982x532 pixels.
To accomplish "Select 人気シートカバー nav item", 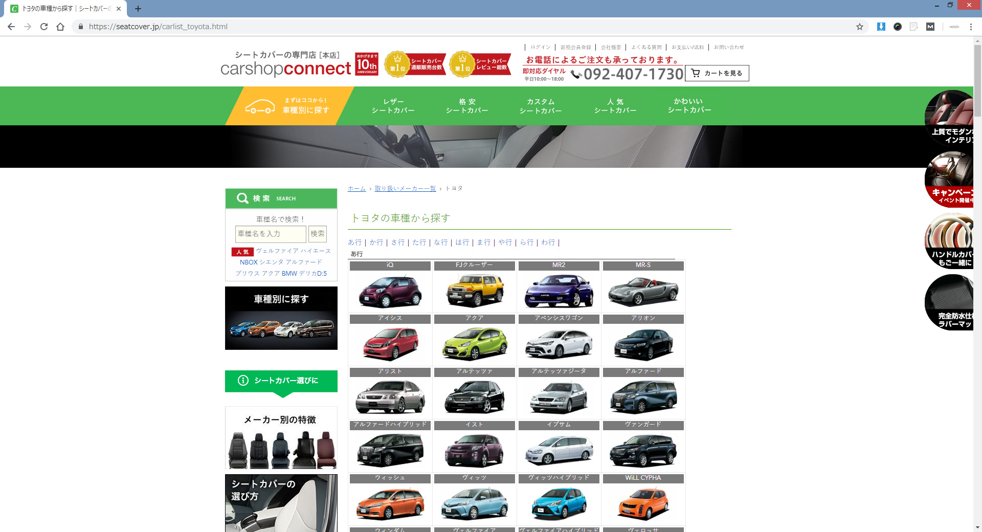I will [x=615, y=106].
